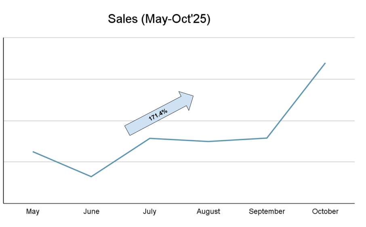Select the September axis label

pos(267,212)
